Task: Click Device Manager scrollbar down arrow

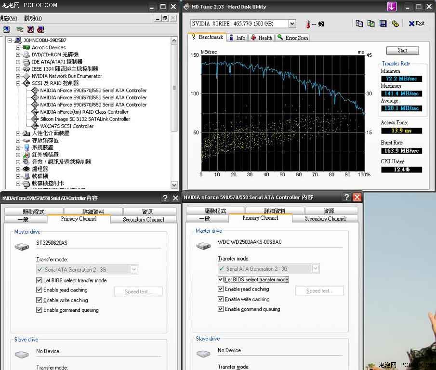Action: 174,185
